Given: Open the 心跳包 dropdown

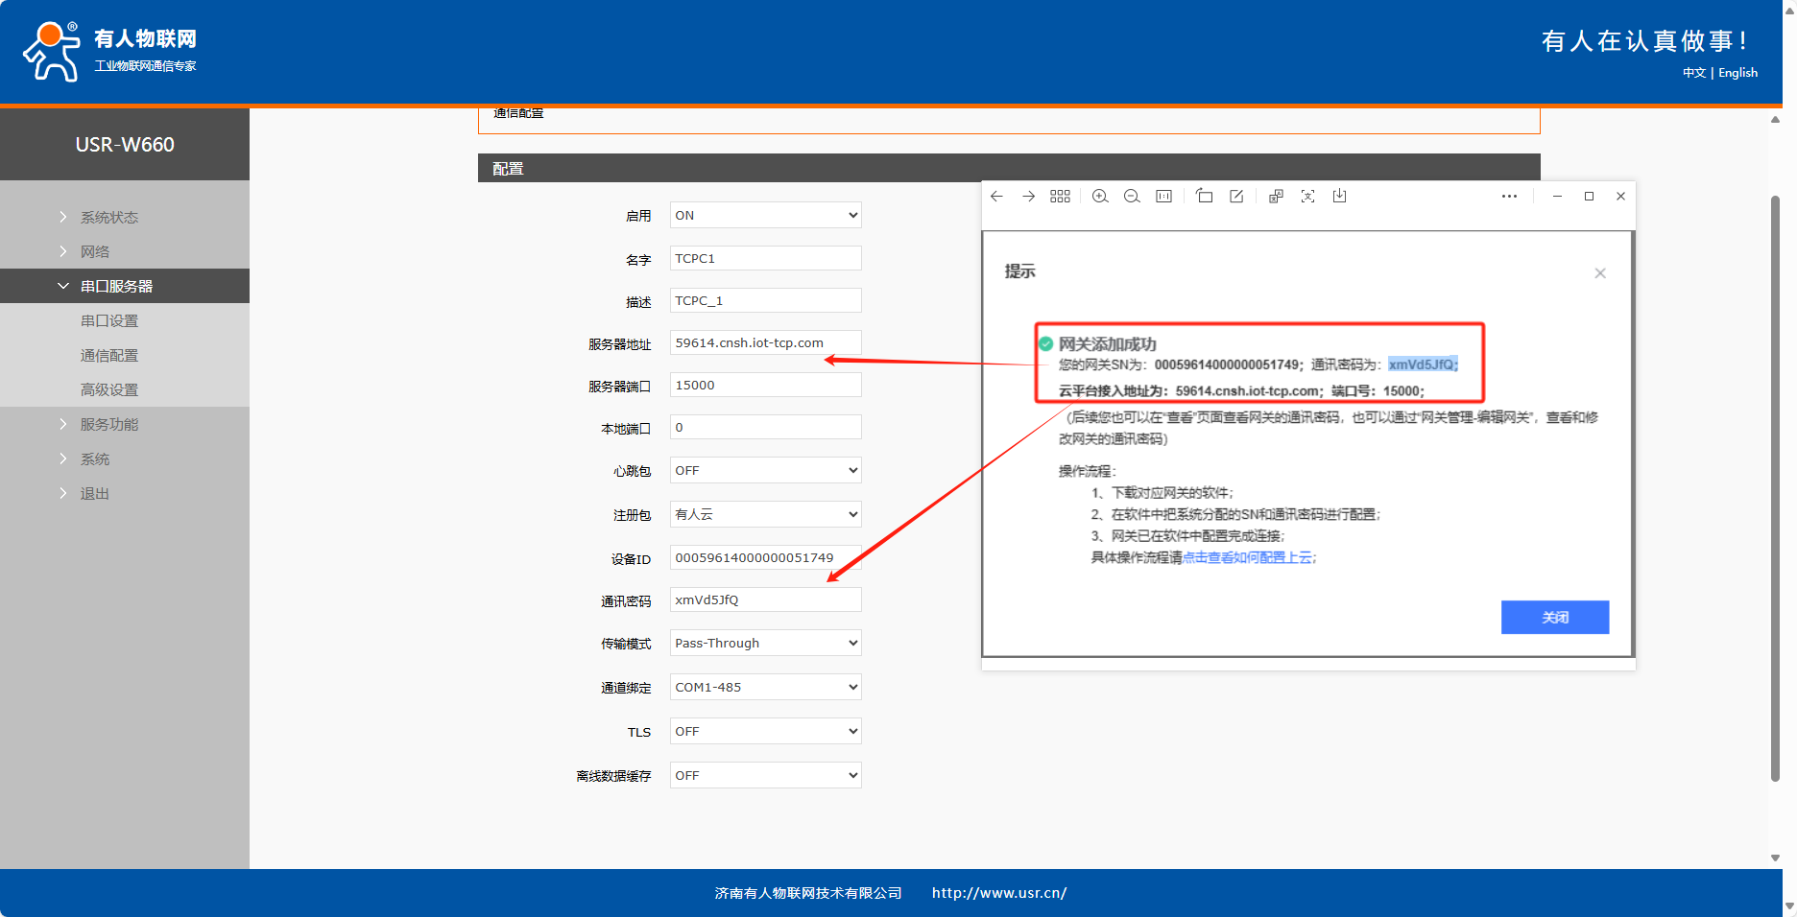Looking at the screenshot, I should pos(765,471).
